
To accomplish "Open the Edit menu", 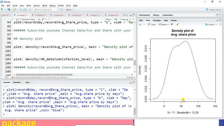I will pyautogui.click(x=8, y=6).
